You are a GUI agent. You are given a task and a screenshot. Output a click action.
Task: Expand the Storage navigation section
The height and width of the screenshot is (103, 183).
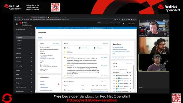coord(24,70)
